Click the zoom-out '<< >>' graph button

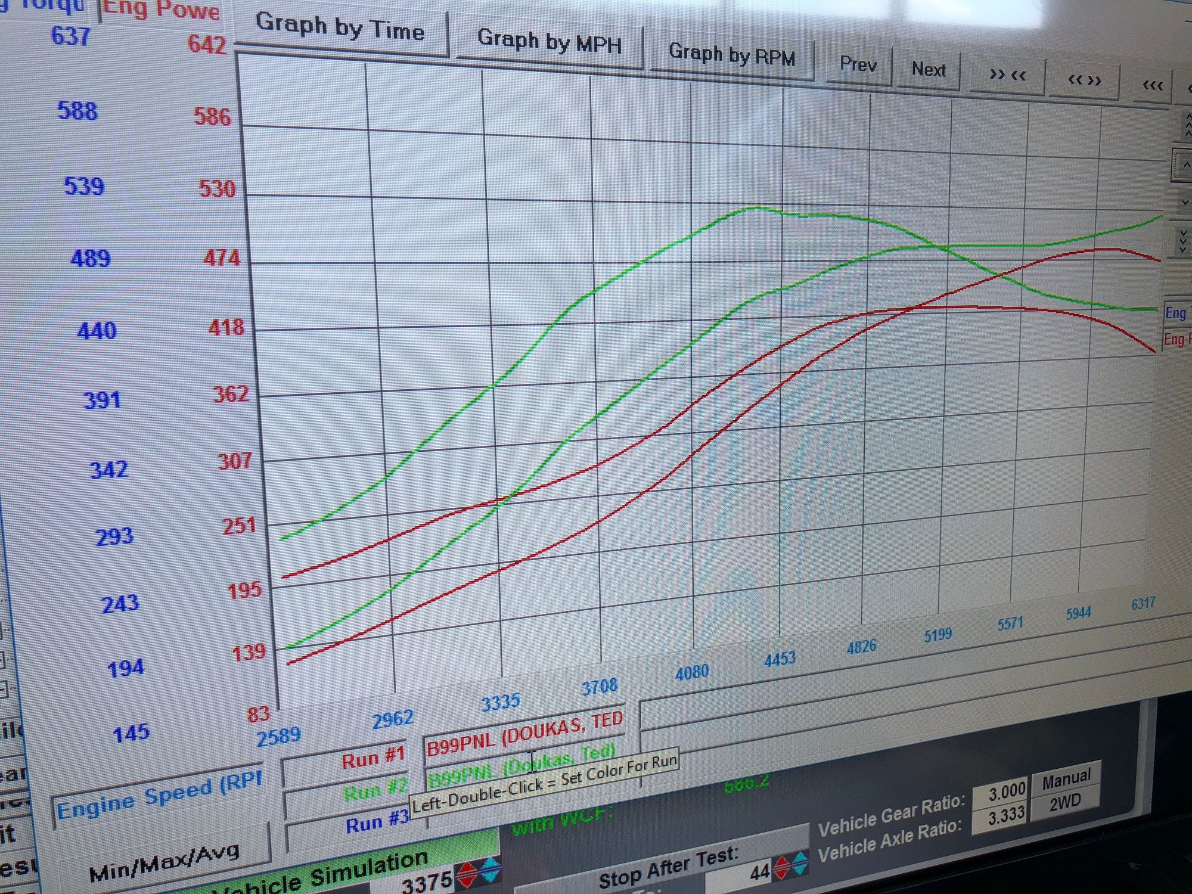coord(1084,80)
